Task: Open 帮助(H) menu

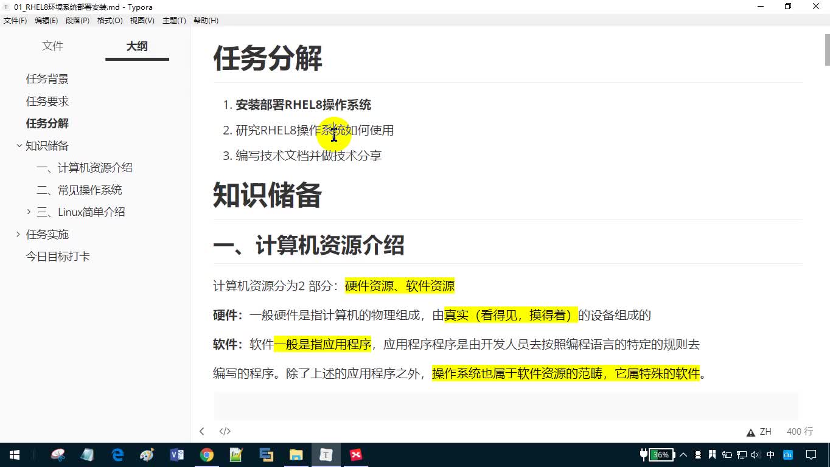Action: (x=206, y=21)
